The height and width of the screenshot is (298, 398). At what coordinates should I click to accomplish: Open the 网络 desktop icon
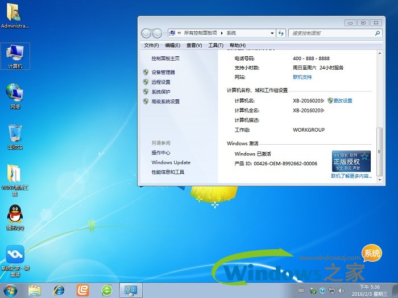click(15, 96)
